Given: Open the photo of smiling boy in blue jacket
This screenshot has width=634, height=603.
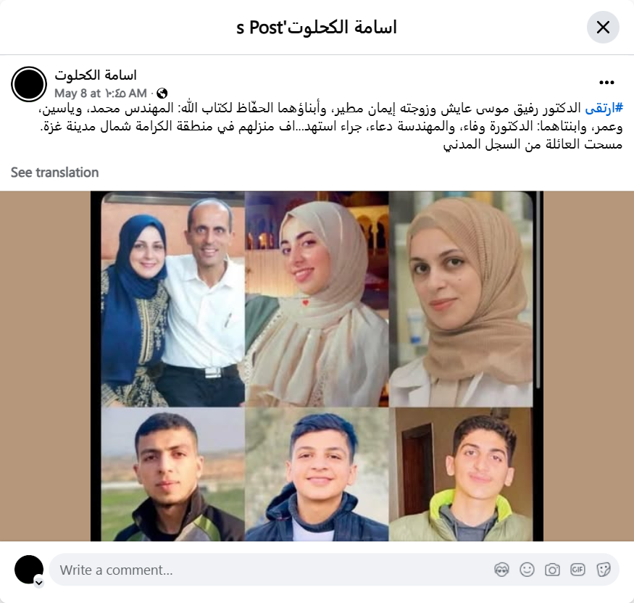Looking at the screenshot, I should click(317, 474).
